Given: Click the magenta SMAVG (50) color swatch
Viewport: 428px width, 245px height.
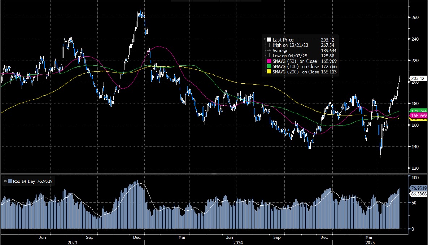Looking at the screenshot, I should pos(269,61).
